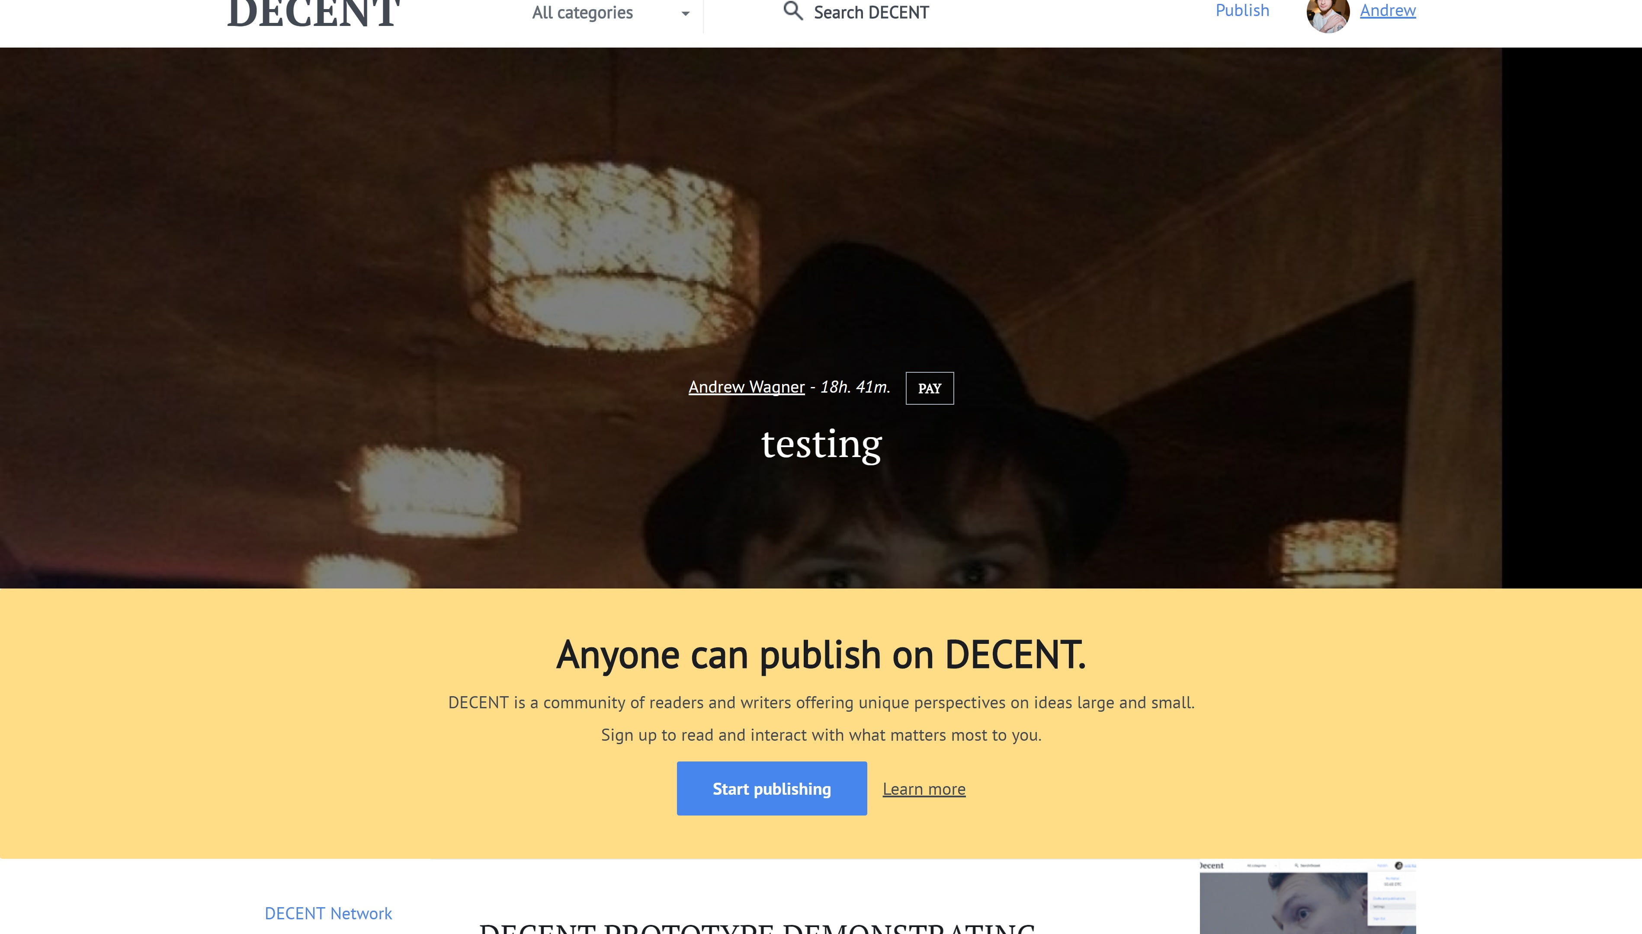Click the search magnifier icon
1642x934 pixels.
[792, 12]
